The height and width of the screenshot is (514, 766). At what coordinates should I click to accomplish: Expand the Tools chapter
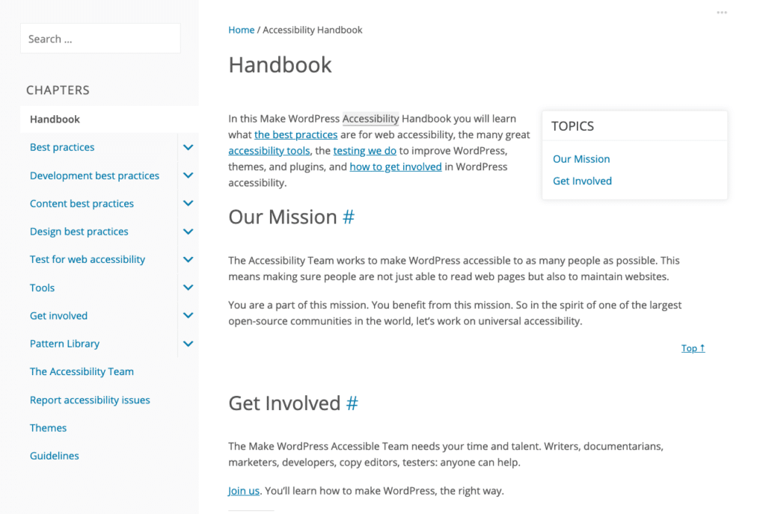188,287
